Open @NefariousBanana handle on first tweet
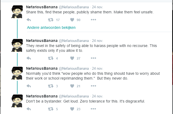This screenshot has width=173, height=114. [74, 7]
